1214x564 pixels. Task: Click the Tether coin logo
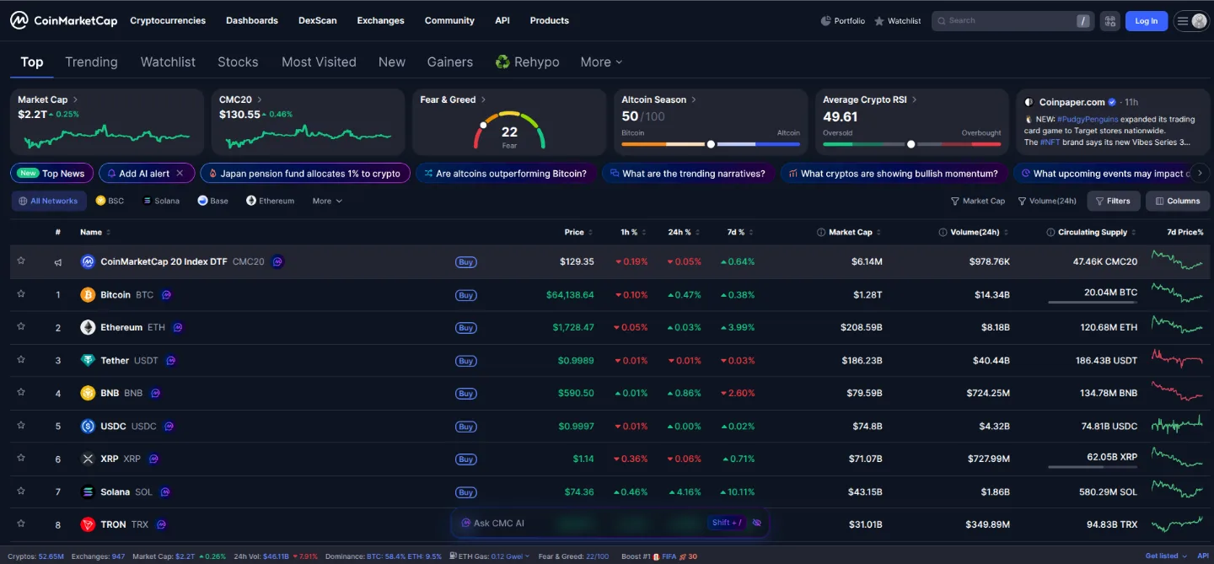coord(88,360)
